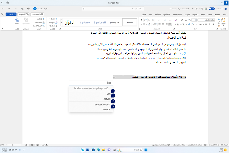Increase font size with grow A icon

189,20
